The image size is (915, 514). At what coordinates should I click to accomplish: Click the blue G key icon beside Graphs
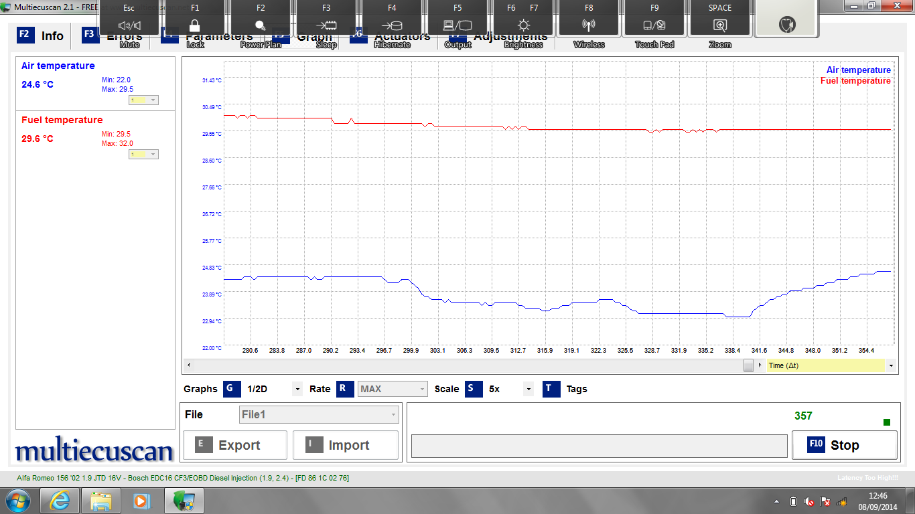click(232, 389)
